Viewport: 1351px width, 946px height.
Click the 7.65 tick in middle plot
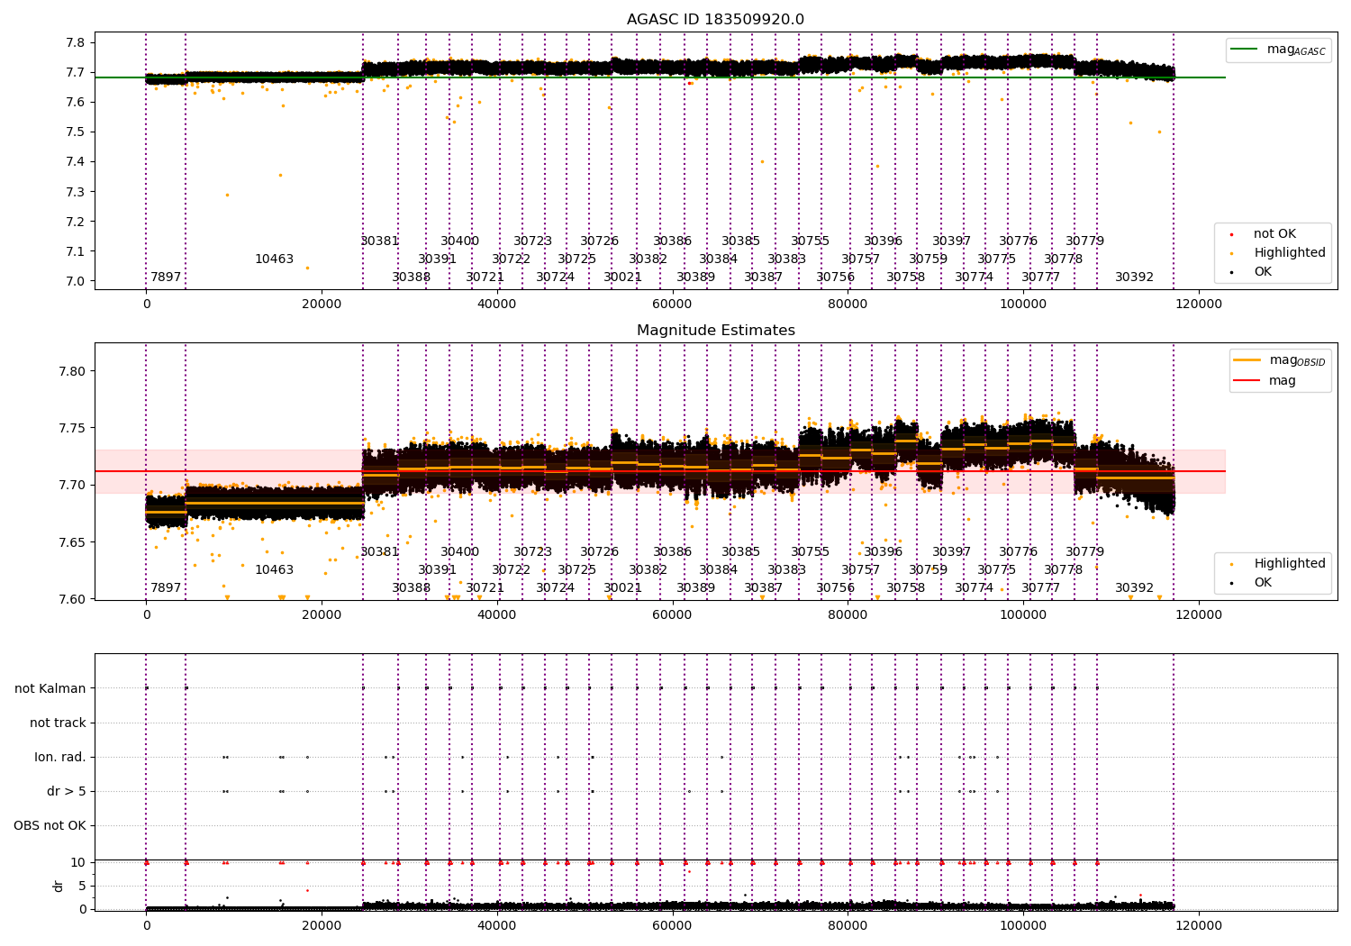tap(72, 542)
